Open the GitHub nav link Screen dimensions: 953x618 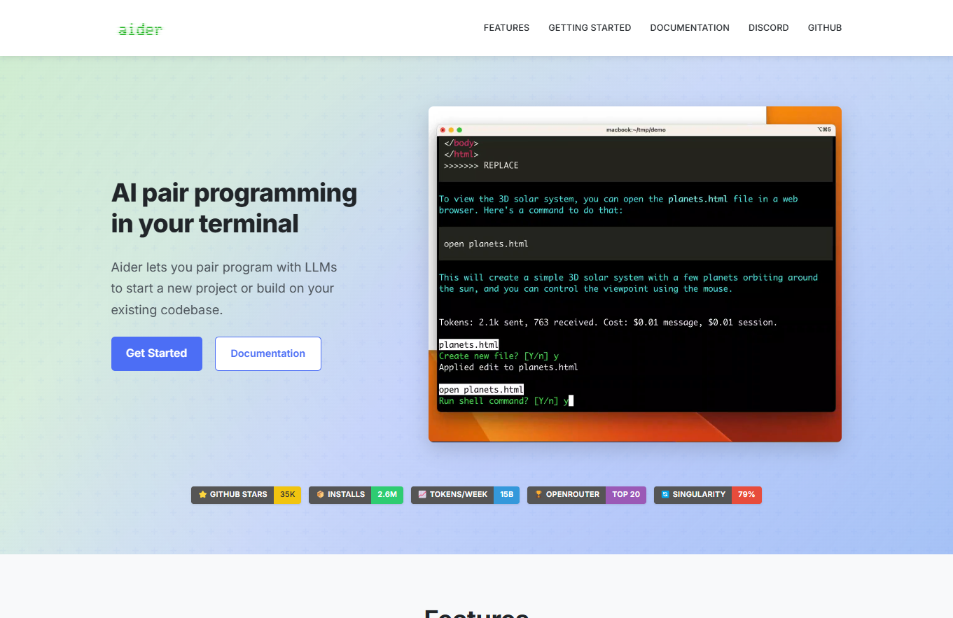click(825, 28)
